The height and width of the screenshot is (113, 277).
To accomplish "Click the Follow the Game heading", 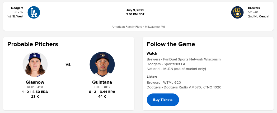I will click(x=171, y=44).
